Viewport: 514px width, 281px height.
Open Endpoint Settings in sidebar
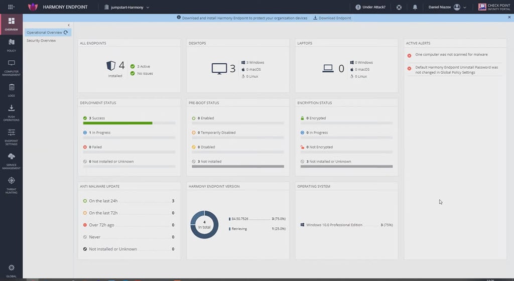(x=11, y=135)
